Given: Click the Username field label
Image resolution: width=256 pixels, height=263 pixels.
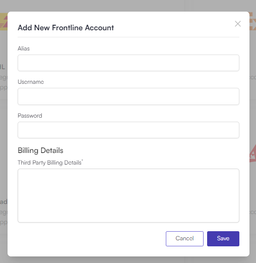Looking at the screenshot, I should pos(31,82).
